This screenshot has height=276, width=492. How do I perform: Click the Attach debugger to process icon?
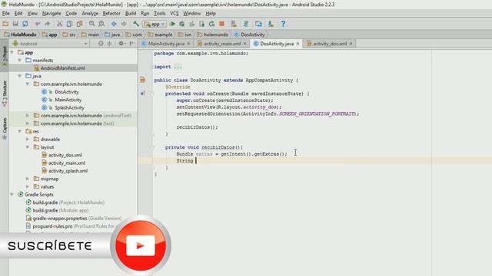pos(201,24)
